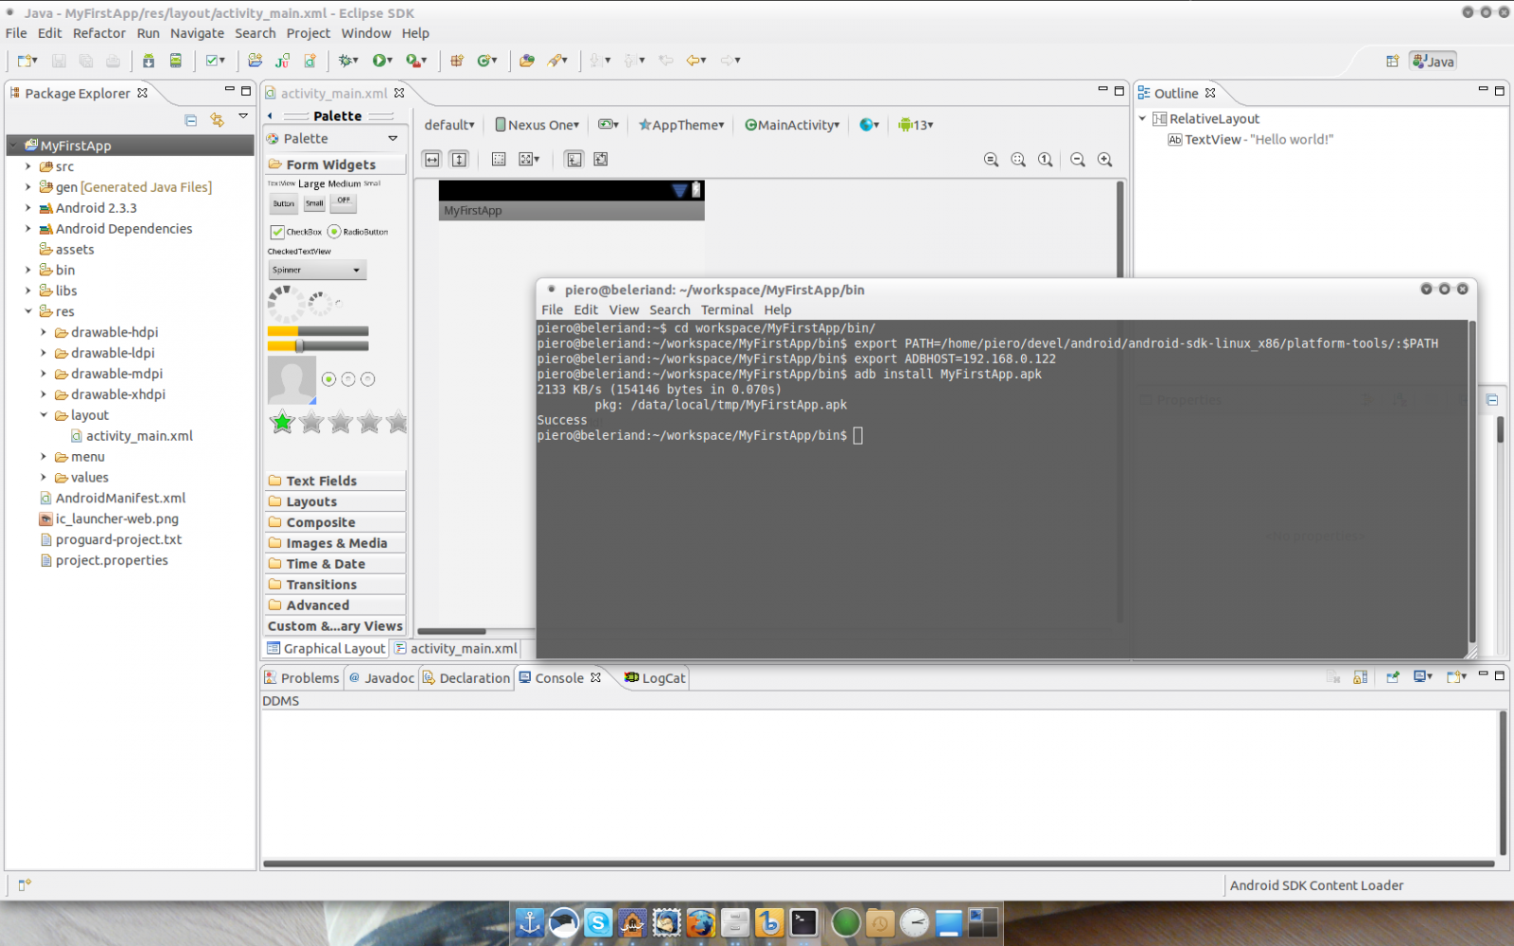Click the zoom in magnifier icon
The width and height of the screenshot is (1514, 946).
coord(1104,160)
